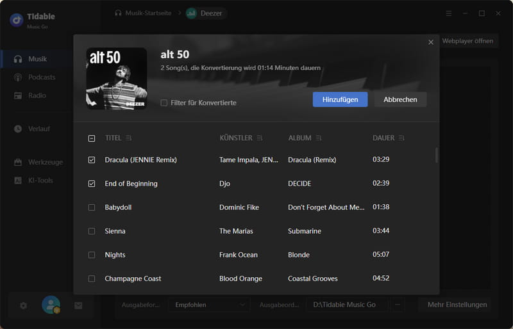This screenshot has width=513, height=329.
Task: Click the D:\Tidabie Music Go path field
Action: (x=347, y=305)
